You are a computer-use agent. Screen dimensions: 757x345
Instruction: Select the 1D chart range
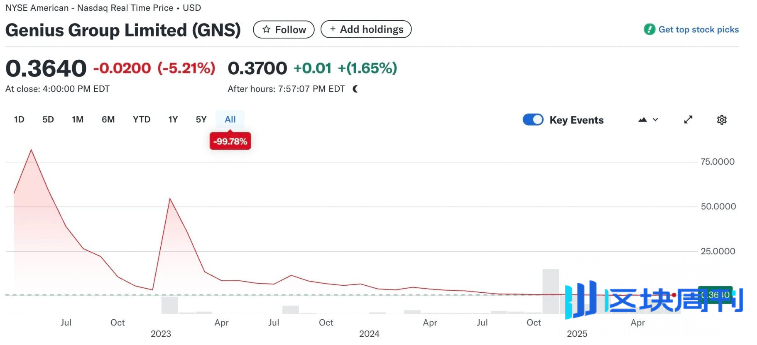(19, 119)
